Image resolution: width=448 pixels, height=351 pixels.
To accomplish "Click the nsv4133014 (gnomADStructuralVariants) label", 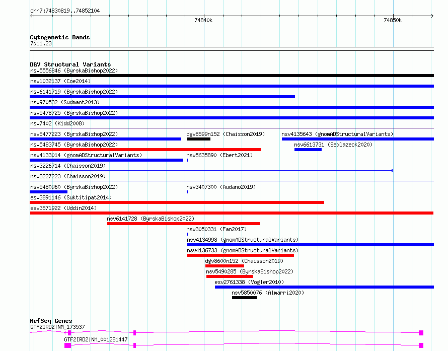I will coord(86,155).
